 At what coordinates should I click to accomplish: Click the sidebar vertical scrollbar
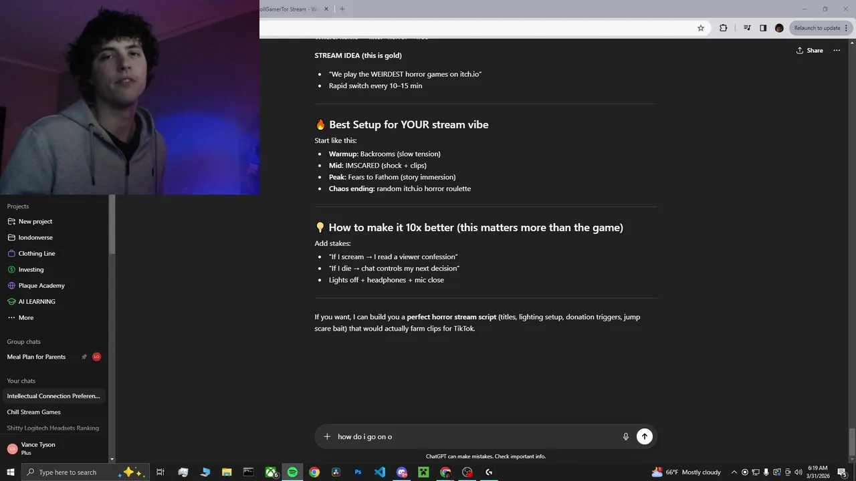pos(112,224)
